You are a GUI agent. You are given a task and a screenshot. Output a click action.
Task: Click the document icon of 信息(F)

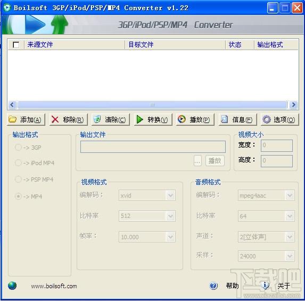tap(225, 119)
